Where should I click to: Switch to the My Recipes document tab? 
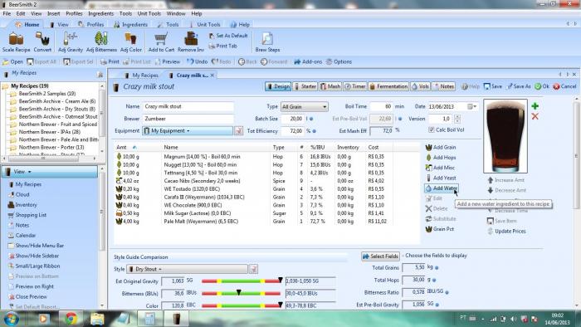click(141, 76)
